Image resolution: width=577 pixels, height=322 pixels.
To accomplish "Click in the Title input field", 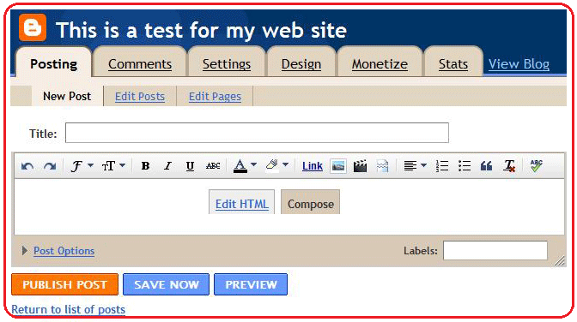I will pos(257,133).
